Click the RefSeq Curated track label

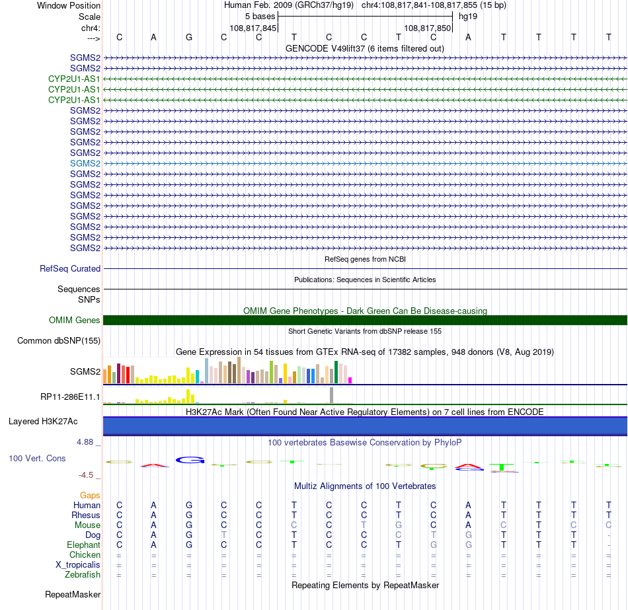point(70,269)
